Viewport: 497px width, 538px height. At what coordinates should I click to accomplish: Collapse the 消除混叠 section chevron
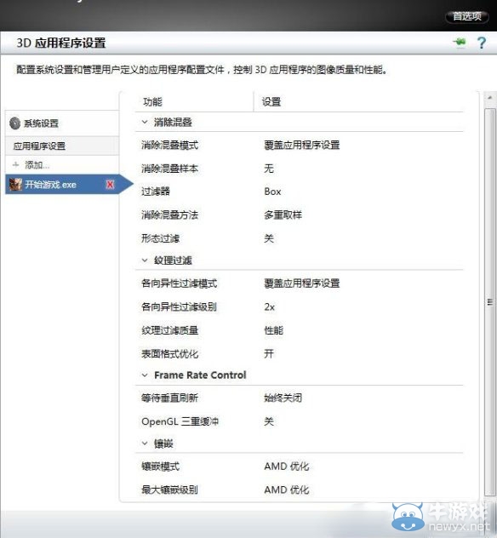(x=145, y=122)
